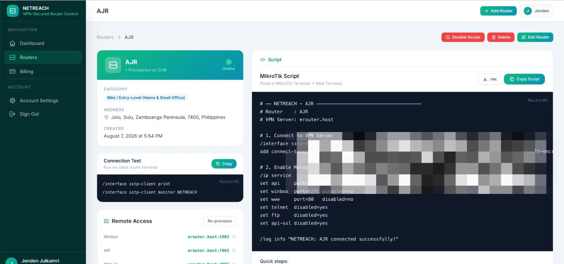Click the sstp-client monitor NETREACH command

(x=150, y=192)
